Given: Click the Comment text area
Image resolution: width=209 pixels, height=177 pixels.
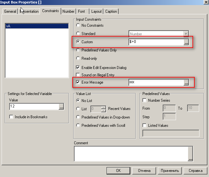Looking at the screenshot, I should pyautogui.click(x=131, y=154).
